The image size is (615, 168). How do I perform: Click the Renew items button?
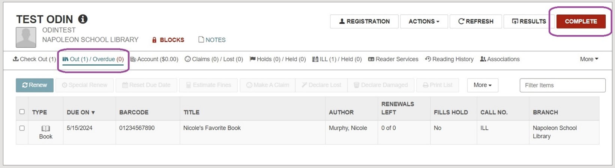(x=34, y=85)
